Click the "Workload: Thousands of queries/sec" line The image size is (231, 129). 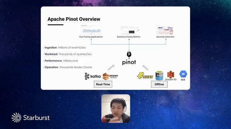point(67,54)
